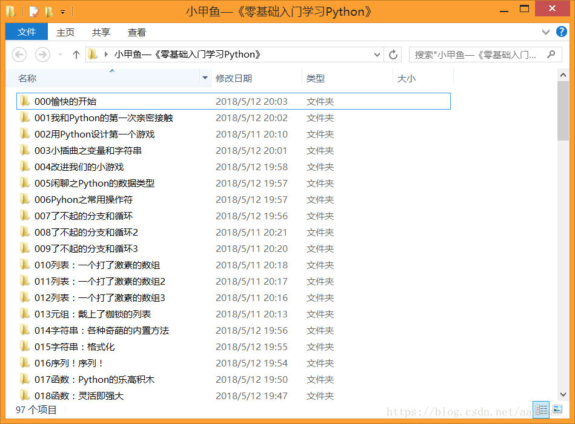Click the vertical scrollbar thumb
Screen dimensions: 575x424
coord(563,111)
